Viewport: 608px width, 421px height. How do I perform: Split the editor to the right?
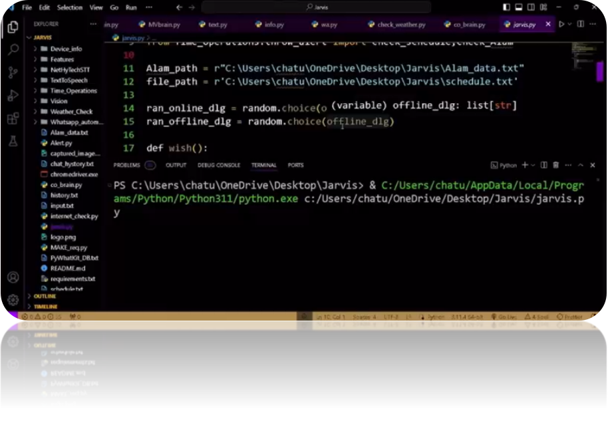click(x=581, y=25)
